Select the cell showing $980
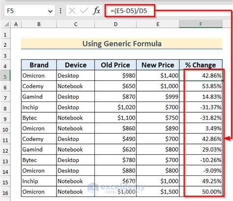This screenshot has height=201, width=233. click(x=116, y=75)
